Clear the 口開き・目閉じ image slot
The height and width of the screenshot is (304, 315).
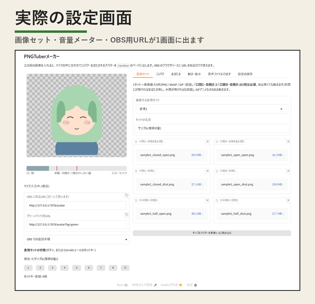point(288,171)
